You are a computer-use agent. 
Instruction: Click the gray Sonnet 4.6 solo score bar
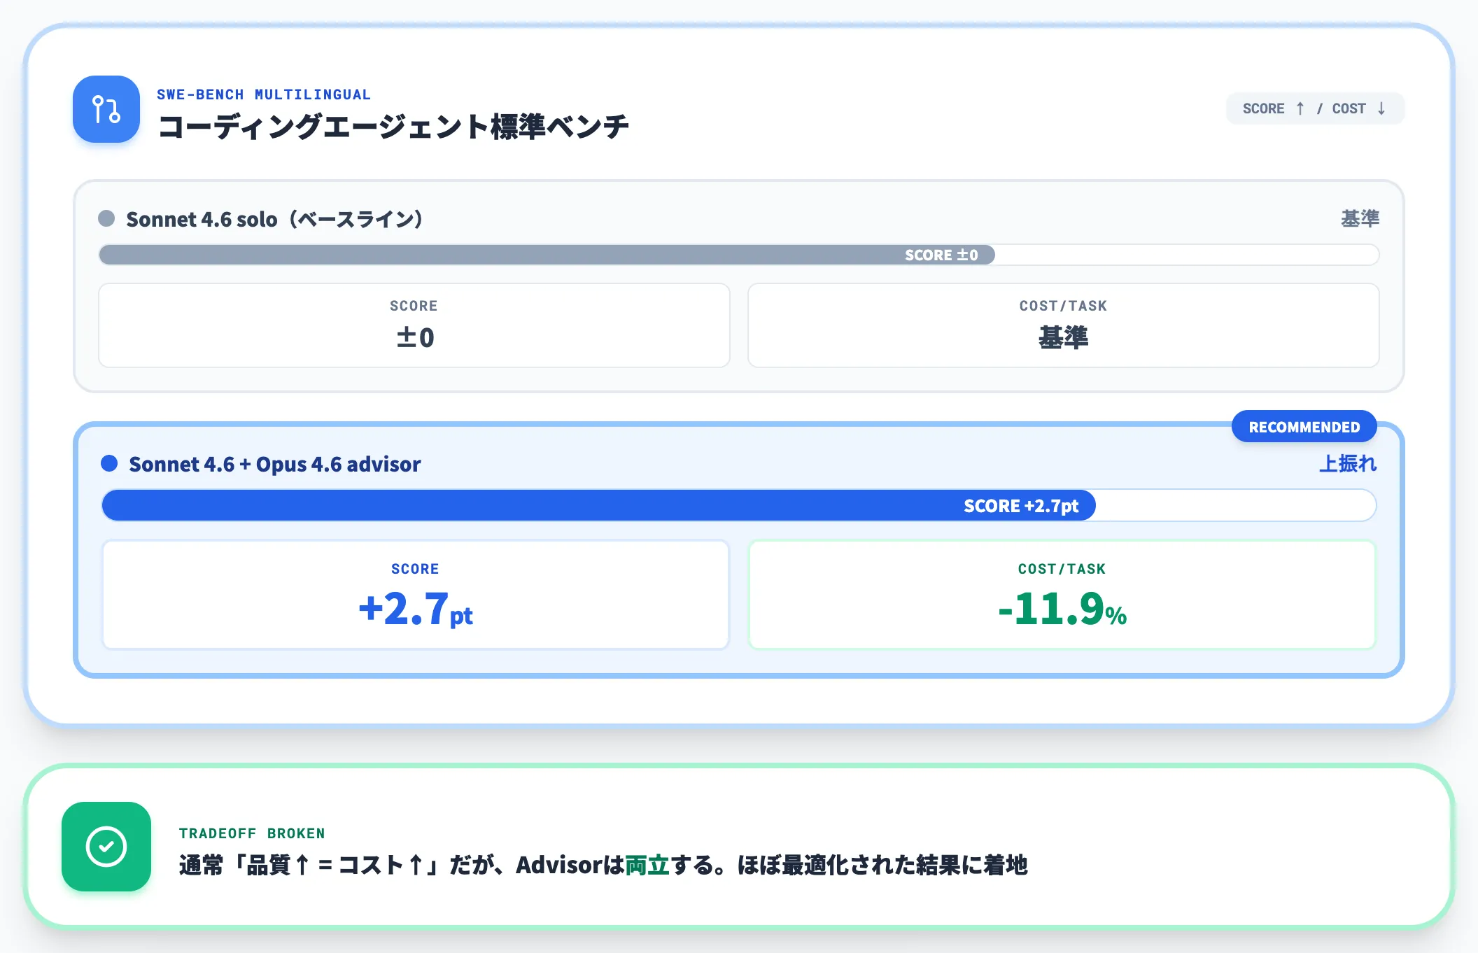click(x=547, y=255)
